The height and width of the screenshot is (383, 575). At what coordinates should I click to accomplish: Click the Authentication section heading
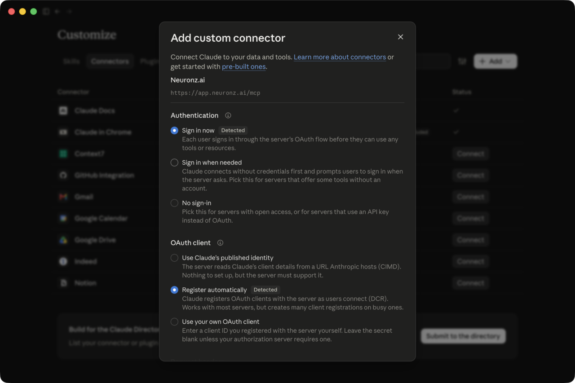(x=195, y=115)
